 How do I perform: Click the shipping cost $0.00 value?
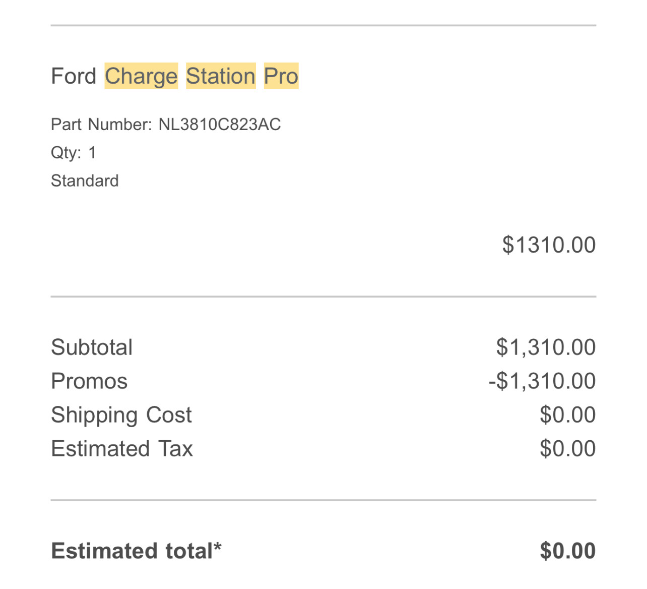pyautogui.click(x=567, y=415)
